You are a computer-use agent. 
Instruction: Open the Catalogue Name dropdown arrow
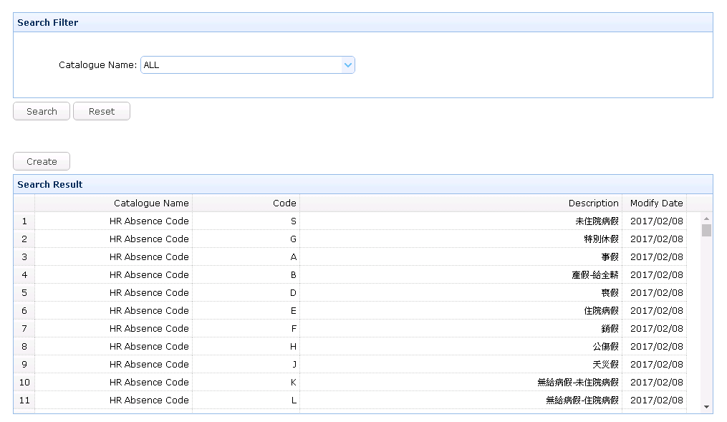coord(347,65)
